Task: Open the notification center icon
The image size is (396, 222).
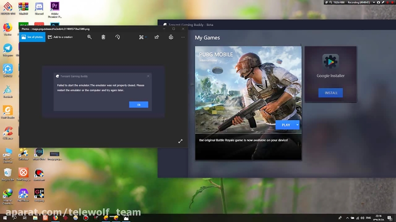Action: click(x=390, y=218)
